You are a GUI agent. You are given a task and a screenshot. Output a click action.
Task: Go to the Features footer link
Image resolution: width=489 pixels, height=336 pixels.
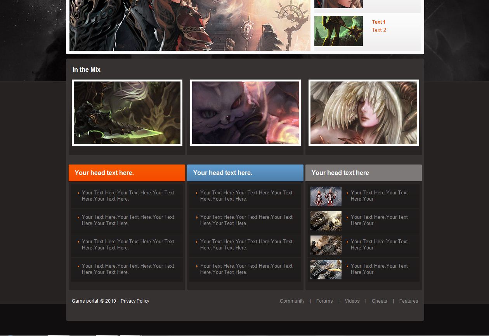click(409, 301)
